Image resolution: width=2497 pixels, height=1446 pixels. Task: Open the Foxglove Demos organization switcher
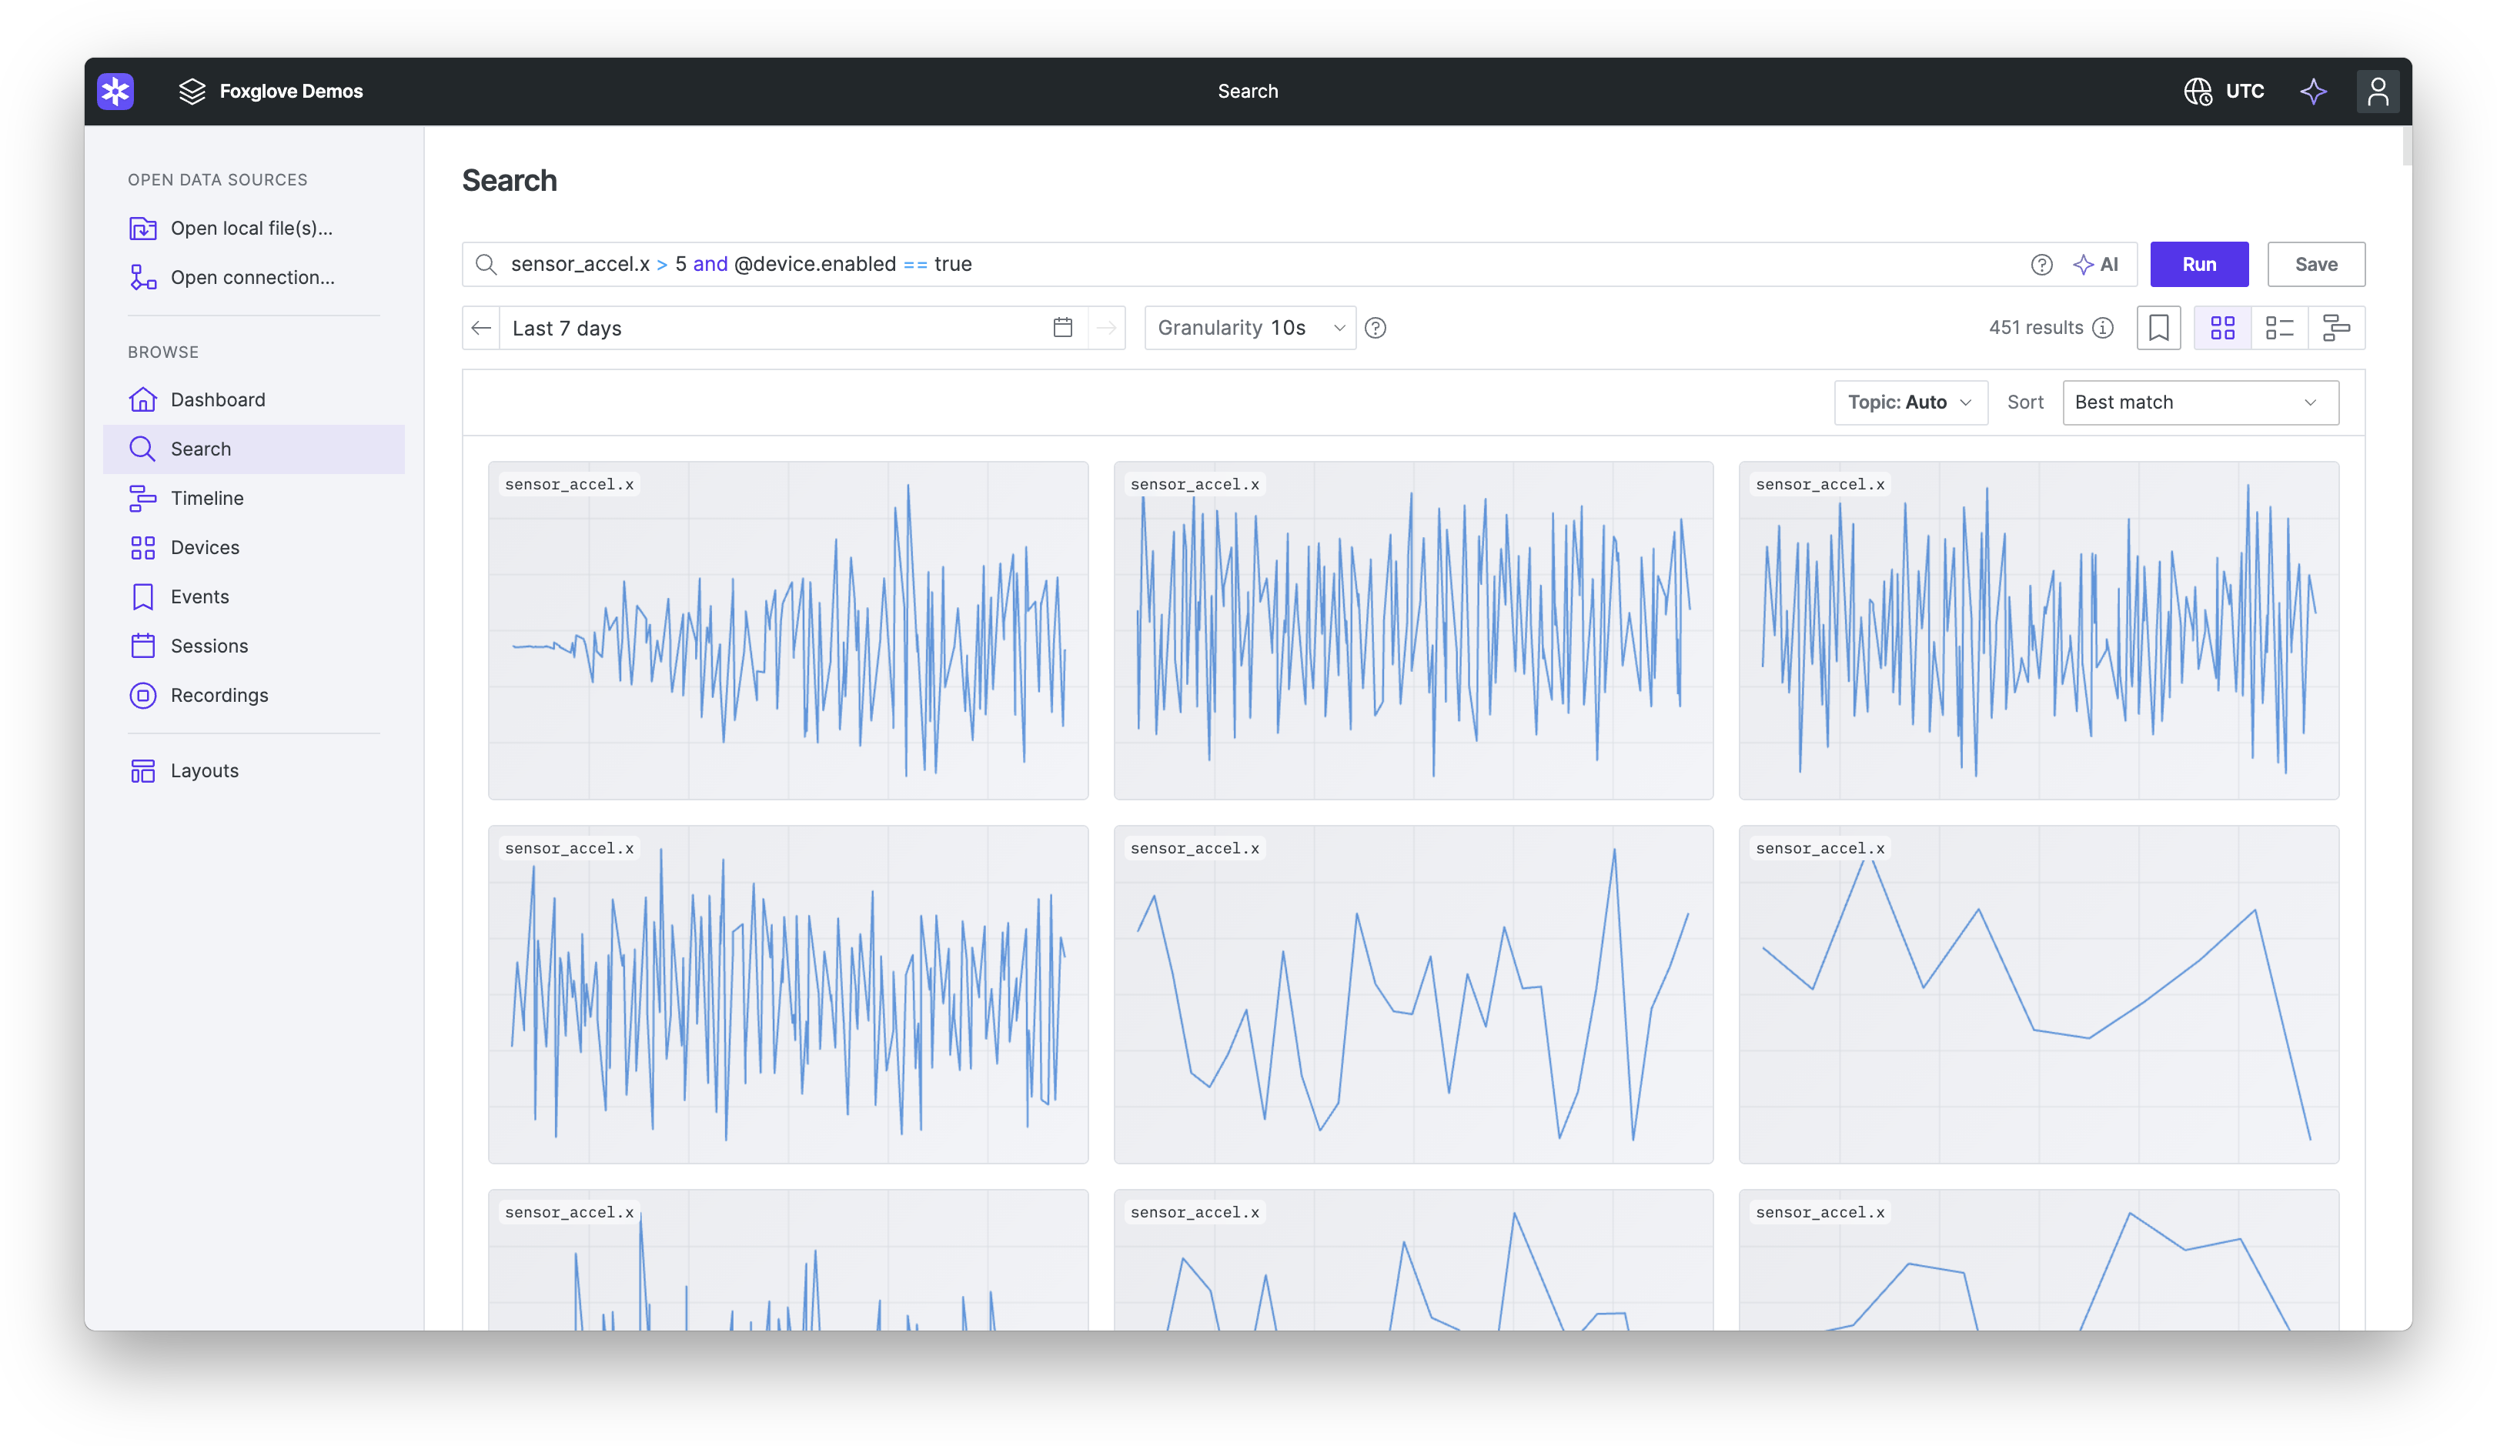(270, 91)
